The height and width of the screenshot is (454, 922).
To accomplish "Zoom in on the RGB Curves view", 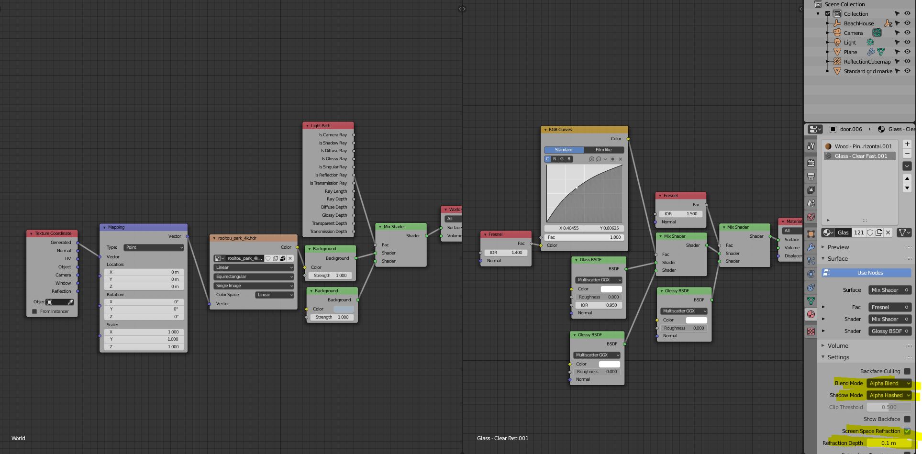I will (x=592, y=159).
